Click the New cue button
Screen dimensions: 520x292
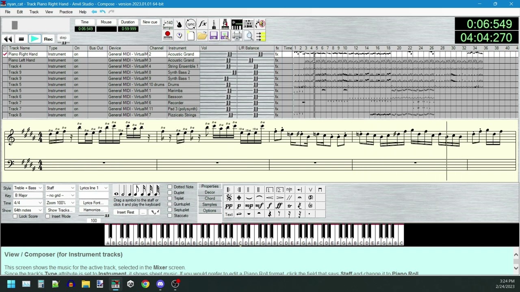coord(149,22)
